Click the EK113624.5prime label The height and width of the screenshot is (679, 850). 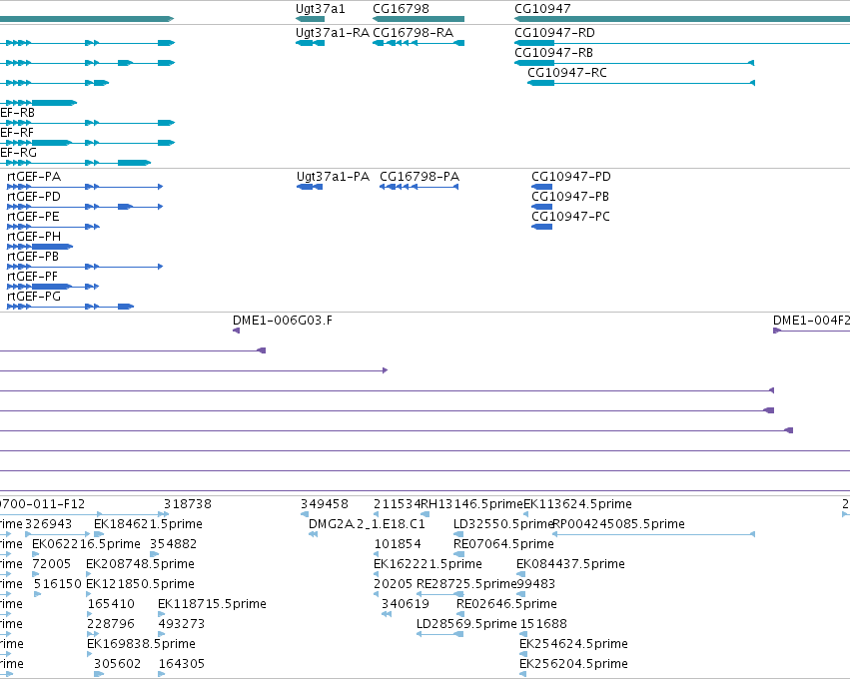tap(577, 504)
